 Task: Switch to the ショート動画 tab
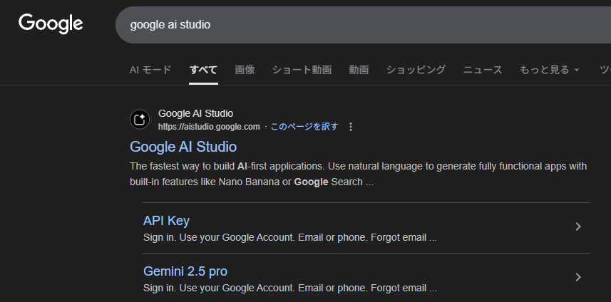pos(302,70)
